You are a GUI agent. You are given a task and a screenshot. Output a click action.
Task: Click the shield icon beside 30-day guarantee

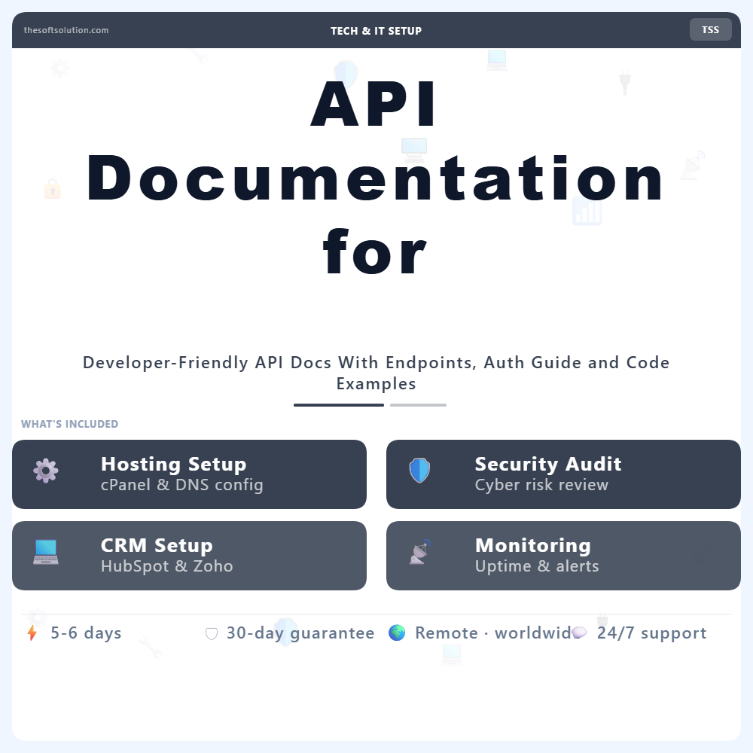point(212,634)
